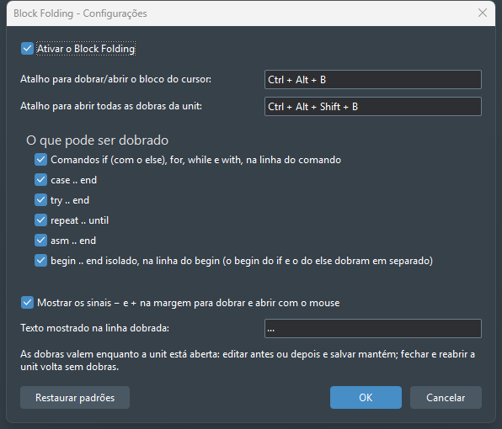The image size is (502, 429).
Task: Click label 'Atalho para abrir todas as dobras da unit'
Action: pos(111,106)
